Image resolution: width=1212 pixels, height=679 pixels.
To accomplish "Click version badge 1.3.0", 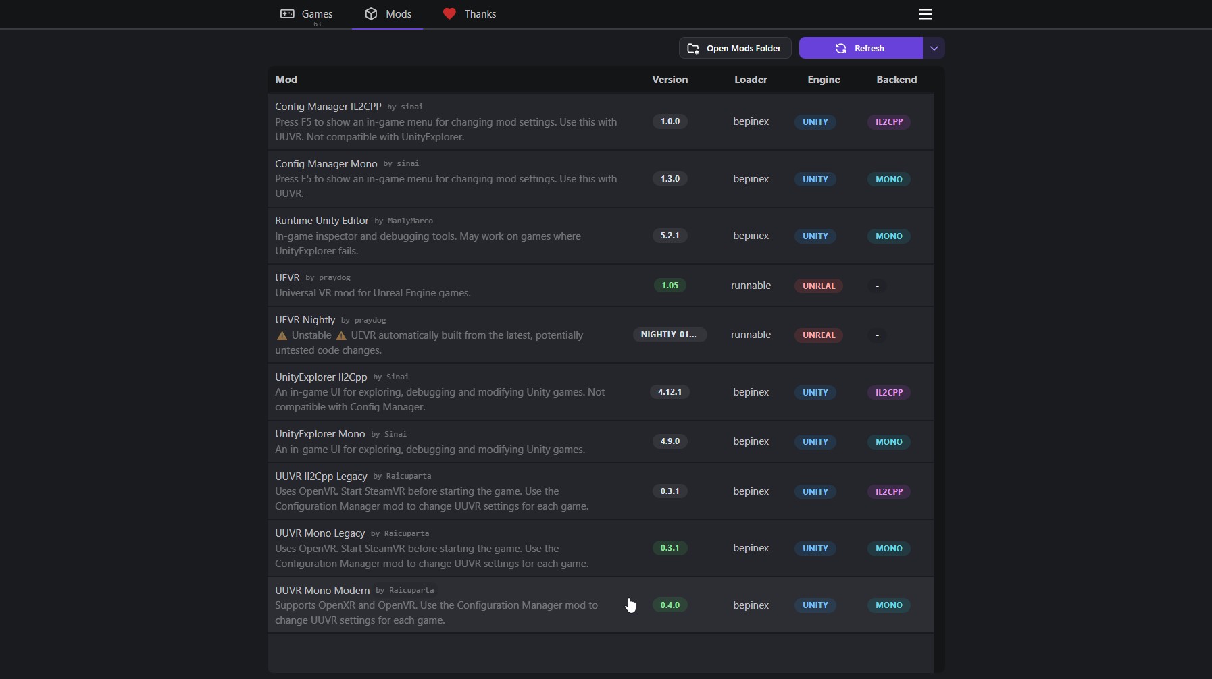I will 670,179.
